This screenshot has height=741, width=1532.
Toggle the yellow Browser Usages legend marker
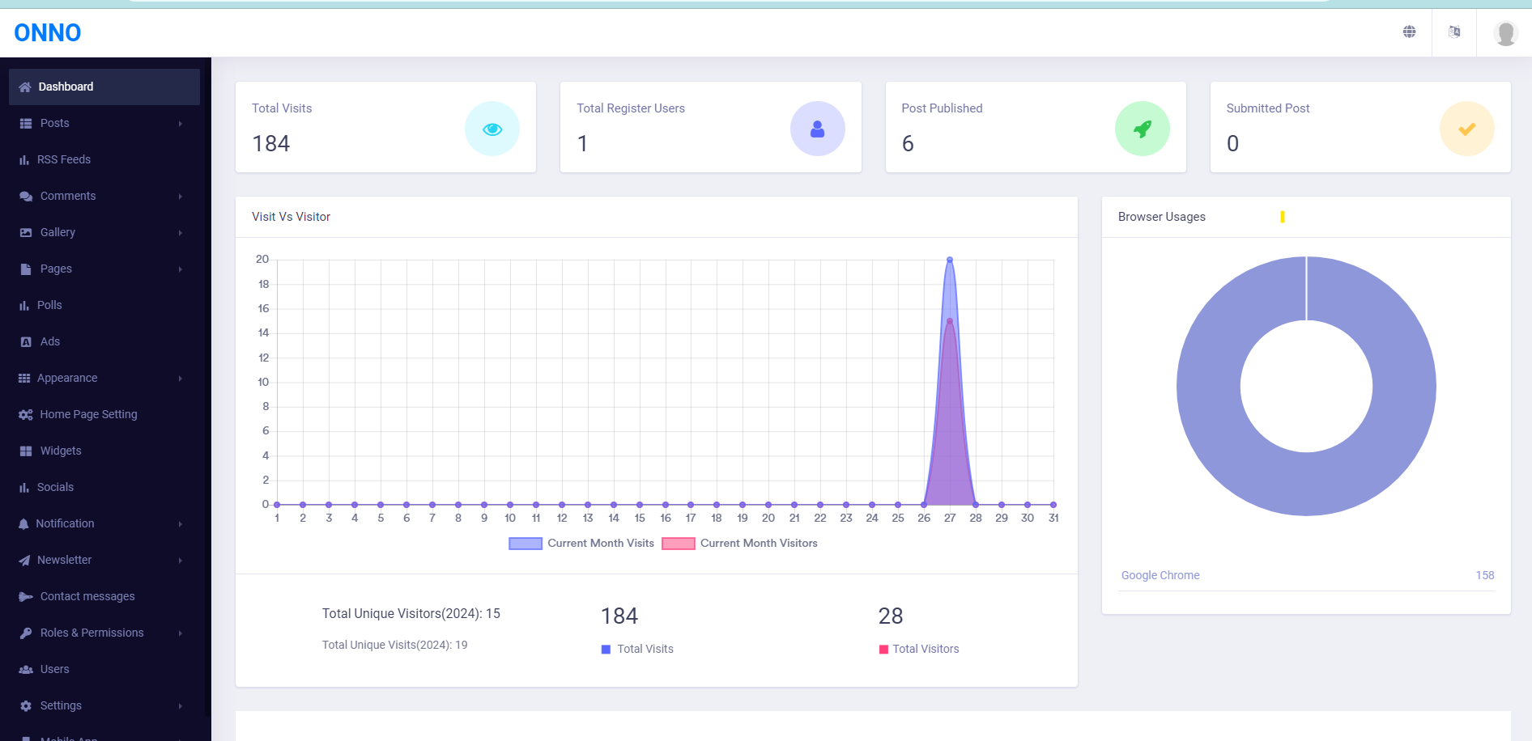point(1283,217)
